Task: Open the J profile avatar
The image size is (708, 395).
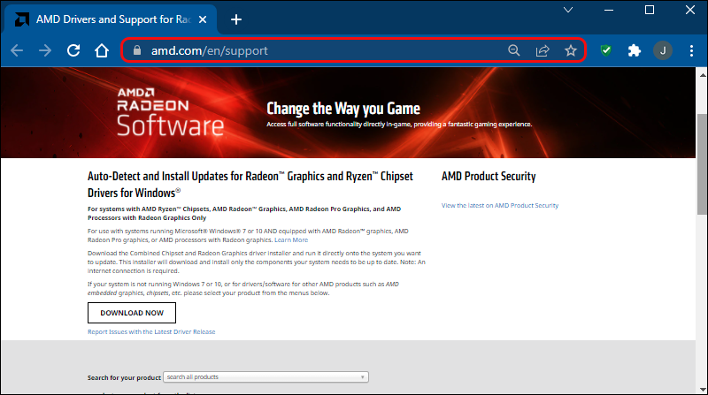Action: click(663, 50)
